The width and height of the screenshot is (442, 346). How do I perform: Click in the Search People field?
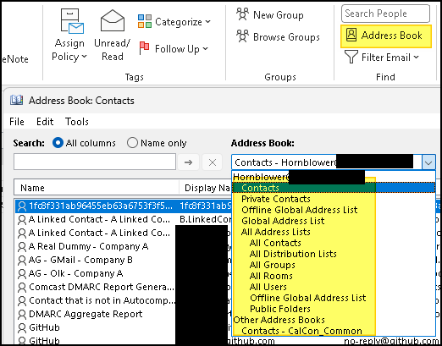click(x=385, y=14)
